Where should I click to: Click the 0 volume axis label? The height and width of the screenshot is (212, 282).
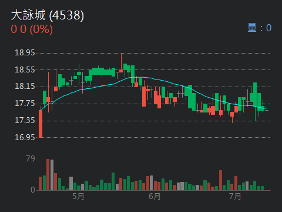(x=33, y=190)
